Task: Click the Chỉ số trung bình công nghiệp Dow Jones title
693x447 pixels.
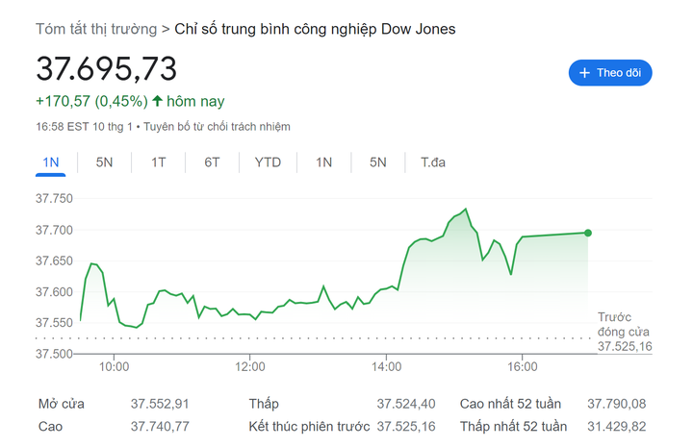Action: 316,29
